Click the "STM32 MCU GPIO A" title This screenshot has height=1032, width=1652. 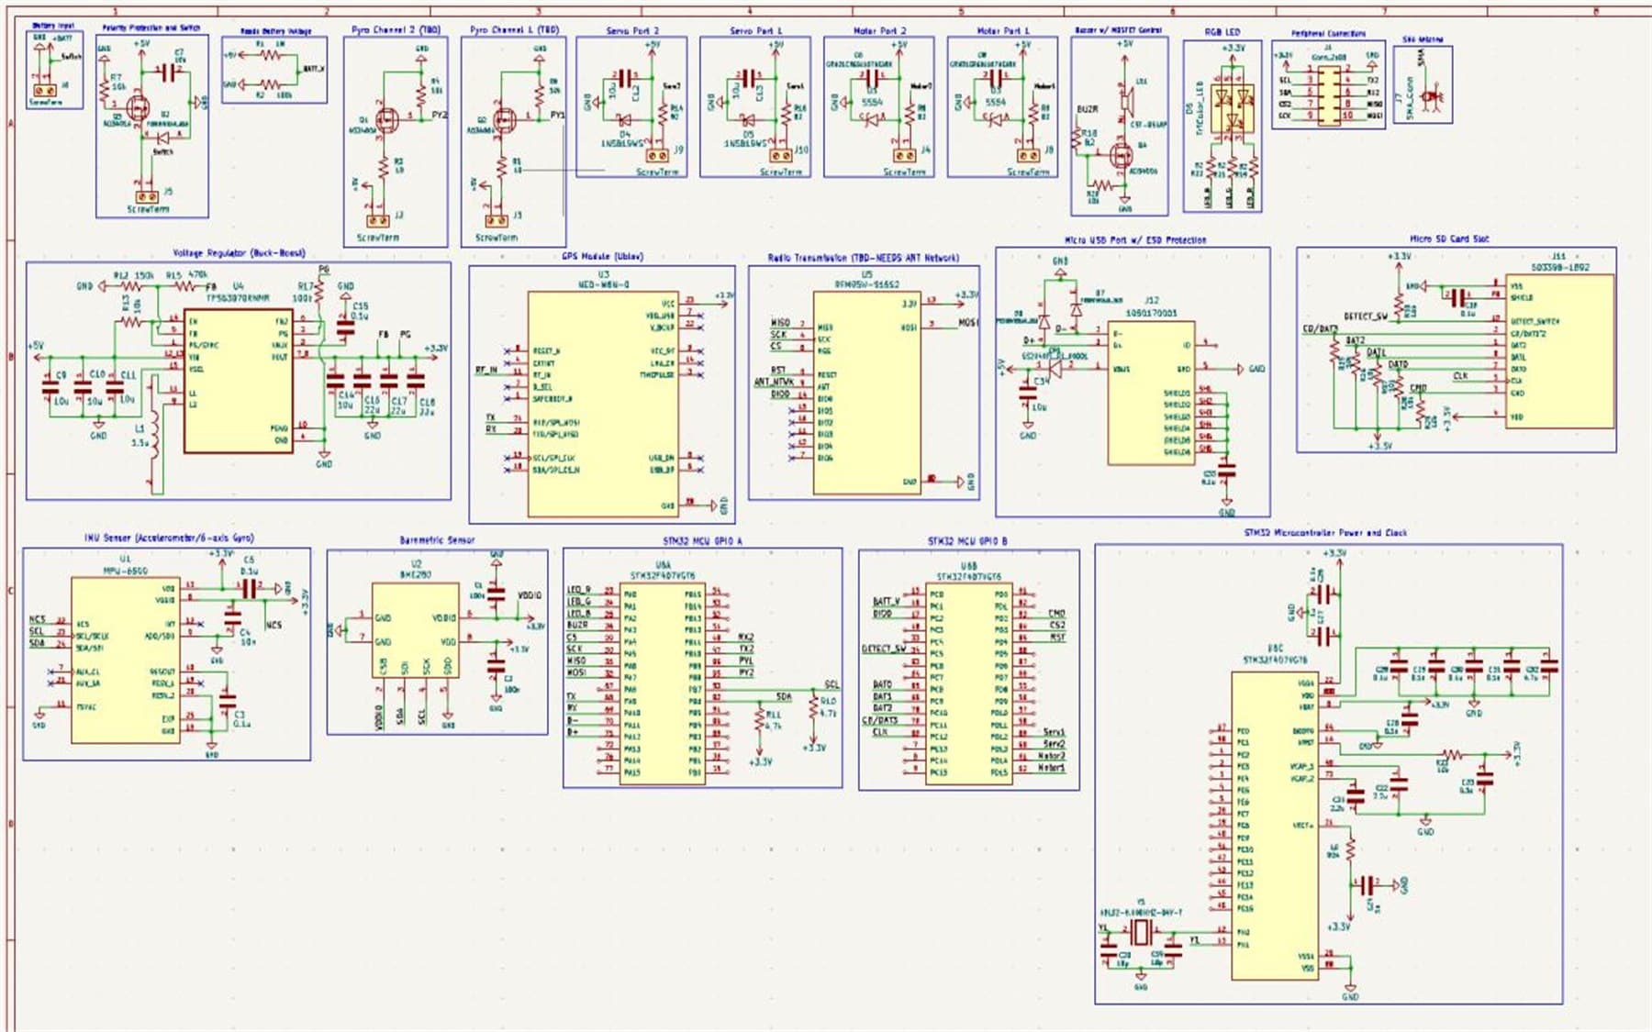702,542
